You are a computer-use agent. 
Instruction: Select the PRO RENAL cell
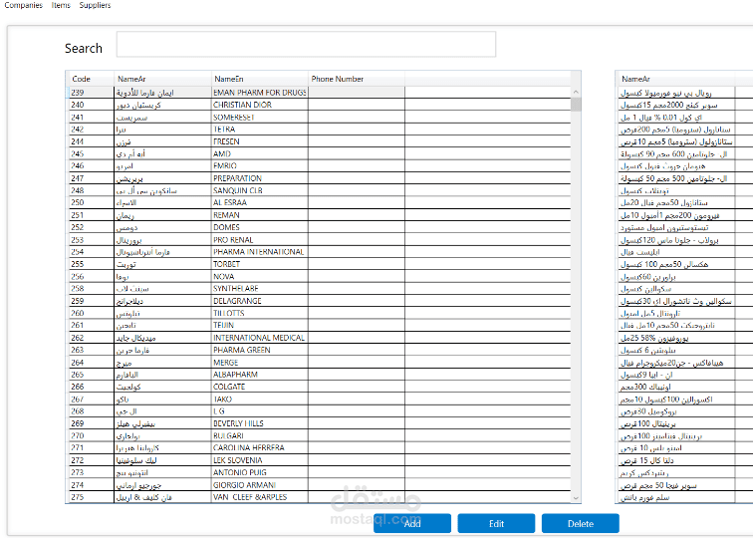[x=260, y=240]
